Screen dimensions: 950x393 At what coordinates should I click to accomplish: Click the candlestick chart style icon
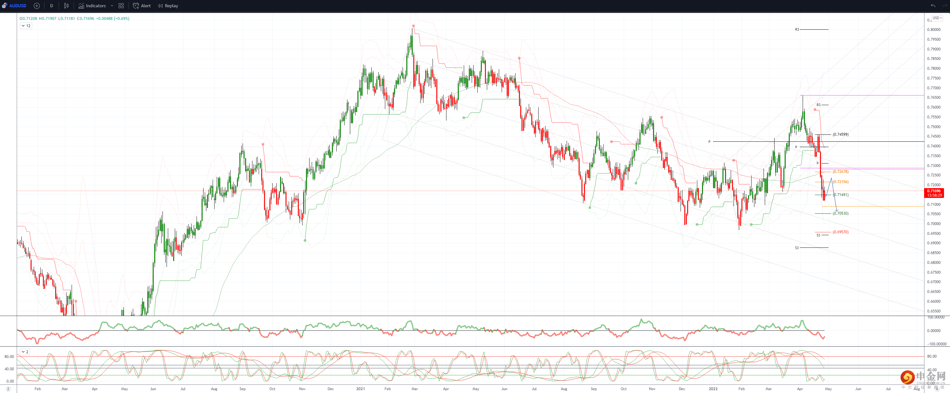[x=66, y=6]
